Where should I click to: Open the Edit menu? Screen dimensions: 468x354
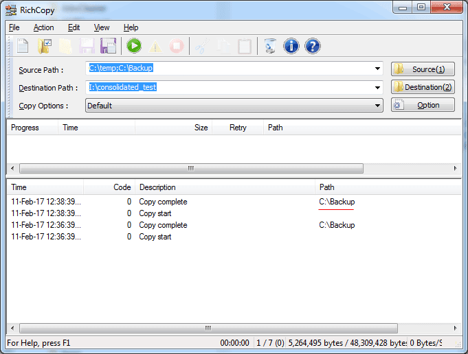(74, 27)
